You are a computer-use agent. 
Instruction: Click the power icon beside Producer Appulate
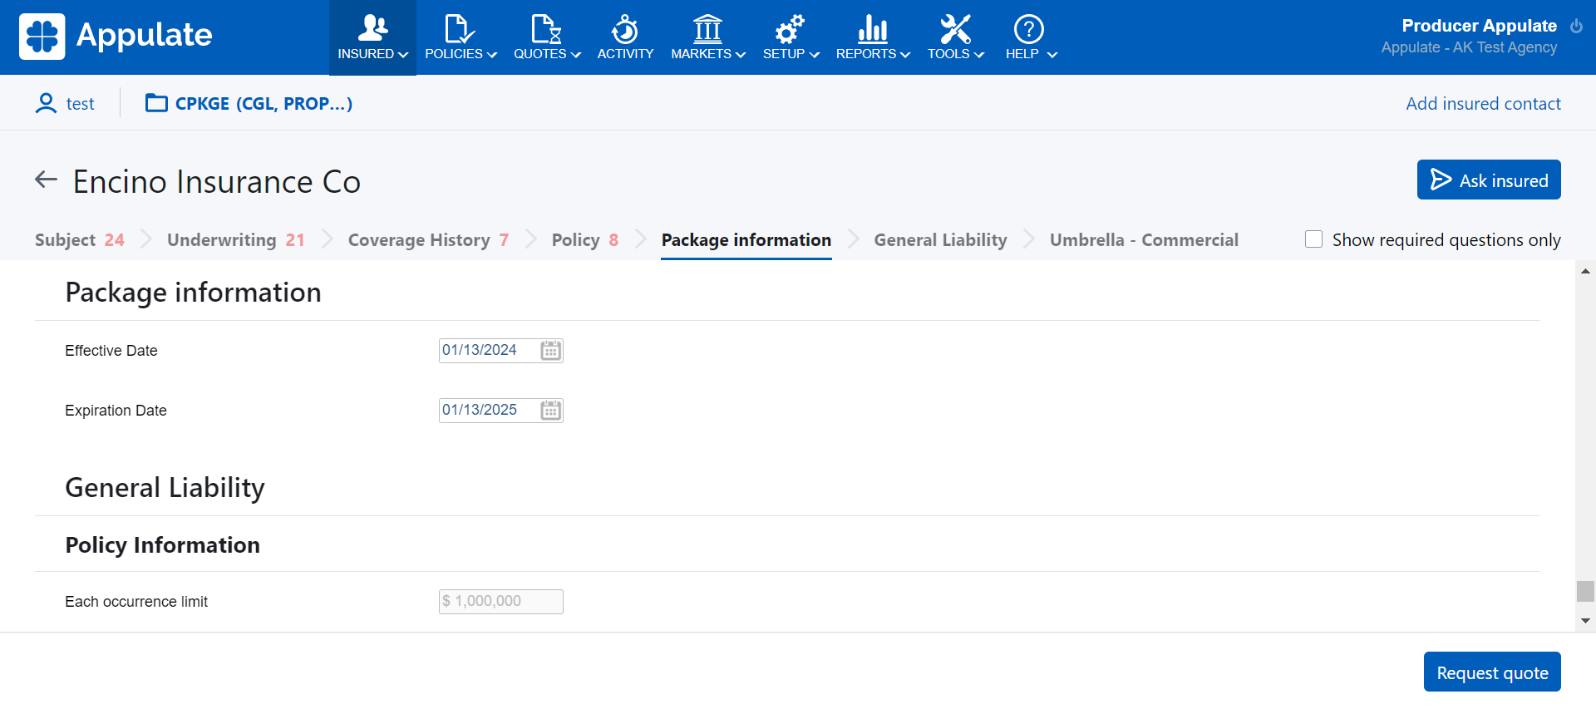pos(1576,27)
